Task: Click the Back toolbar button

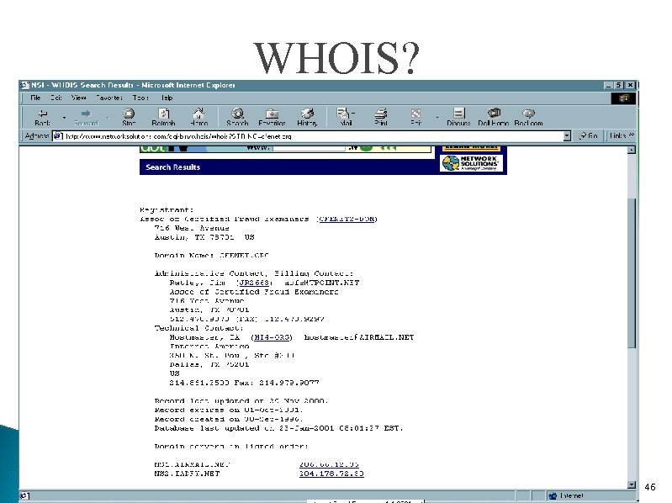Action: pyautogui.click(x=42, y=117)
